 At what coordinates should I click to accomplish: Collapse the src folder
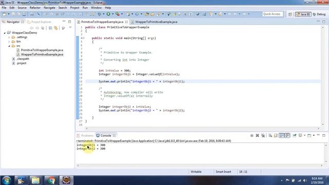pyautogui.click(x=9, y=46)
